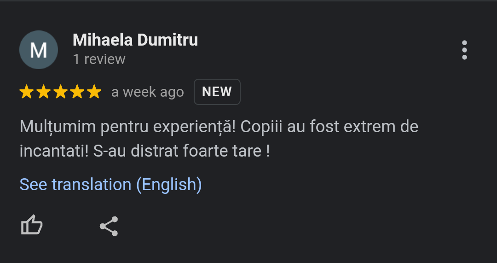Click the words "Copiii au fost extrem de"

[329, 126]
